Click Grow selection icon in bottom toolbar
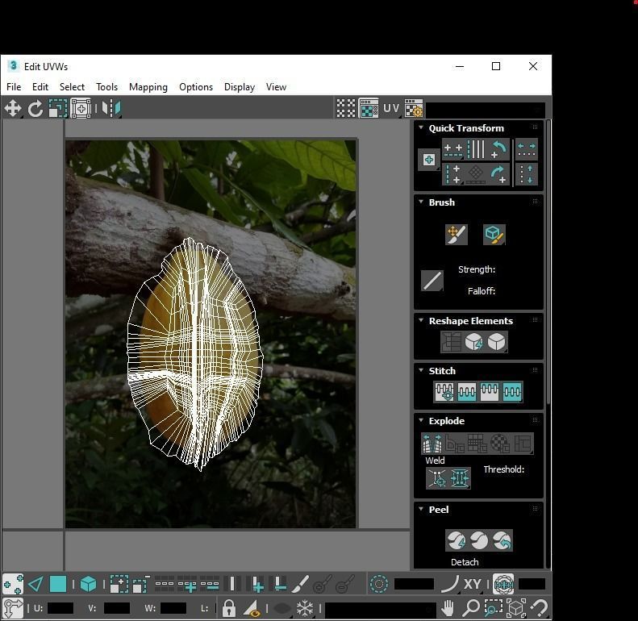This screenshot has height=621, width=638. click(119, 585)
